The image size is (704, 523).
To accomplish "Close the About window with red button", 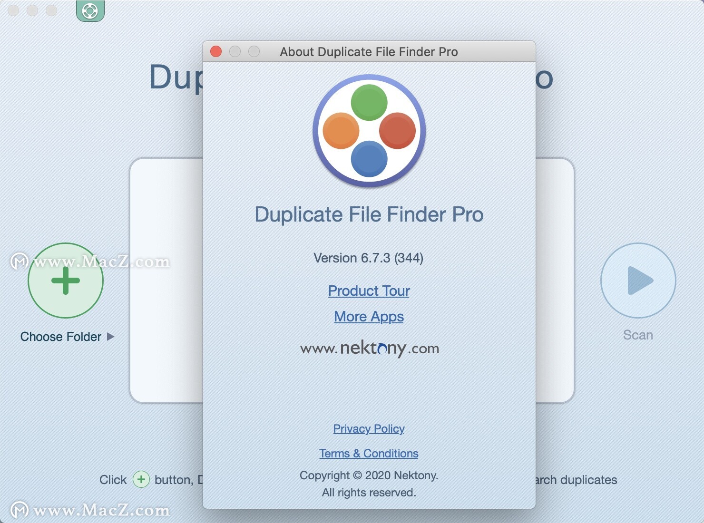I will click(216, 51).
